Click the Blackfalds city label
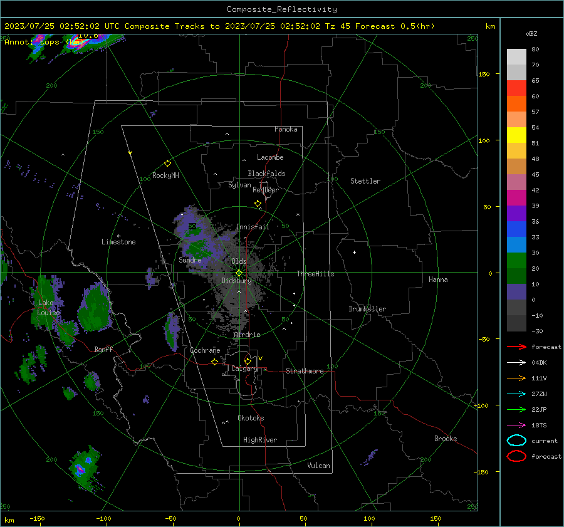Viewport: 564px width, 527px height. [x=266, y=174]
